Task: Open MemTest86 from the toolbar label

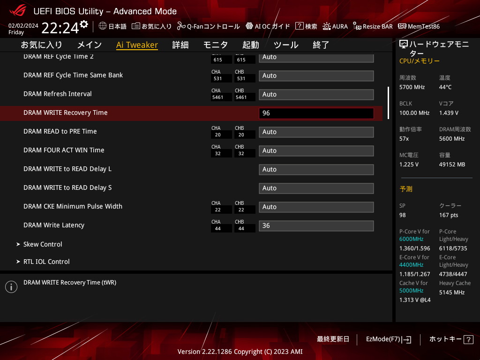Action: [424, 26]
